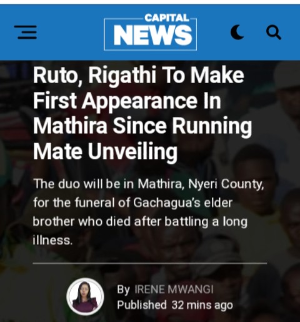
Task: Click the divider line below the summary
Action: tap(150, 263)
